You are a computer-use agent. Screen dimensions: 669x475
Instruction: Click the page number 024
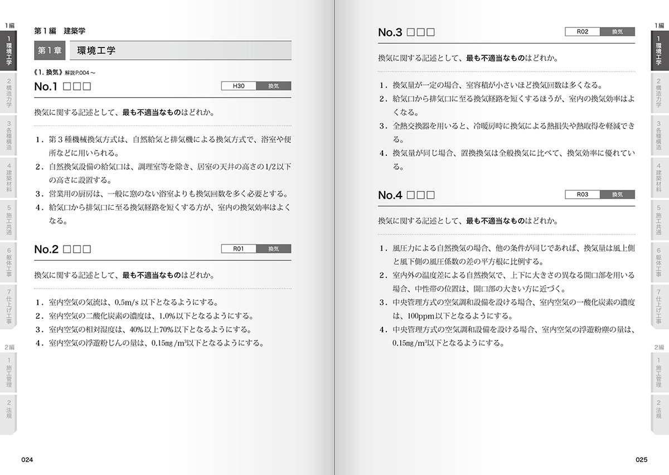[27, 459]
